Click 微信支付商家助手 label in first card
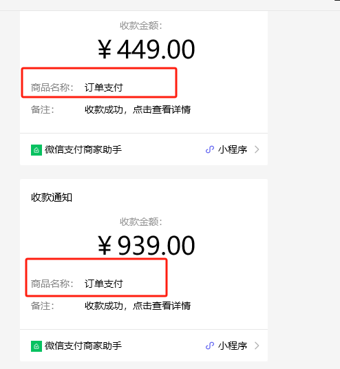This screenshot has width=340, height=369. [83, 149]
